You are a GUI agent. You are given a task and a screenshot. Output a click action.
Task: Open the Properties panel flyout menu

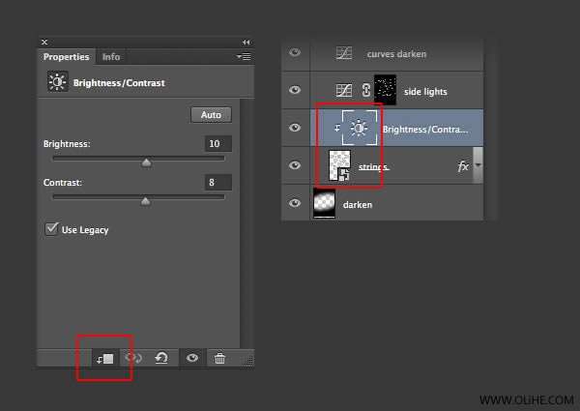pyautogui.click(x=244, y=57)
